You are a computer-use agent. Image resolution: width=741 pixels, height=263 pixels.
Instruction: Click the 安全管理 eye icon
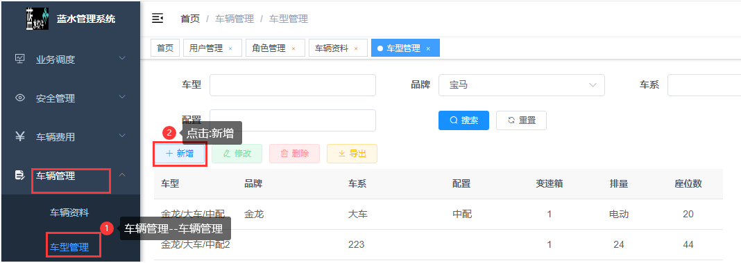click(x=20, y=98)
